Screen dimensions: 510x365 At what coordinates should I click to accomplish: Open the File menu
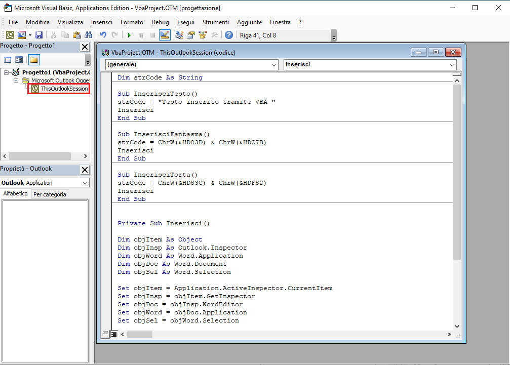pos(13,22)
